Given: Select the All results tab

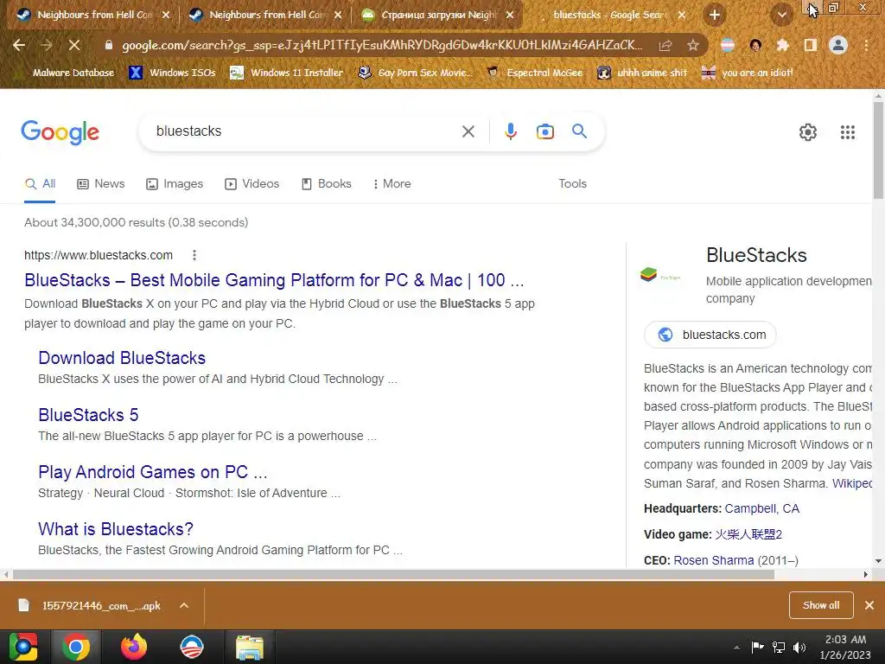Looking at the screenshot, I should 40,183.
